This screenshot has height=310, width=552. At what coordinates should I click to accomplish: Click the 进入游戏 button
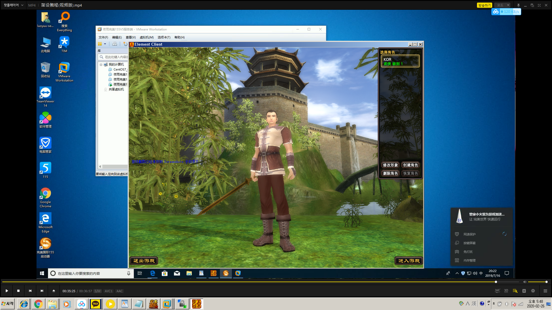pyautogui.click(x=409, y=261)
